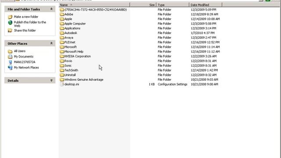Open the Adobe folder icon
This screenshot has height=158, width=281.
pyautogui.click(x=62, y=14)
